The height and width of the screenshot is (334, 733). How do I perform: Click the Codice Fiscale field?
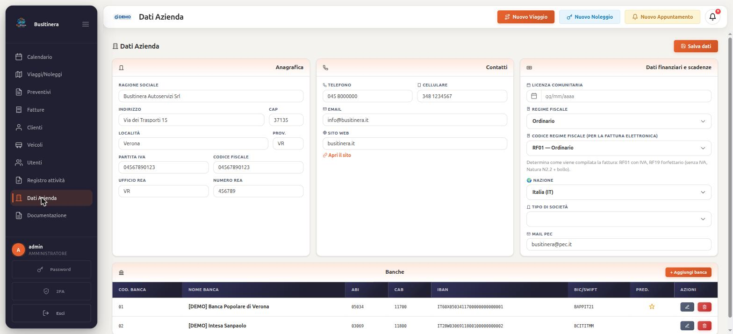(258, 167)
